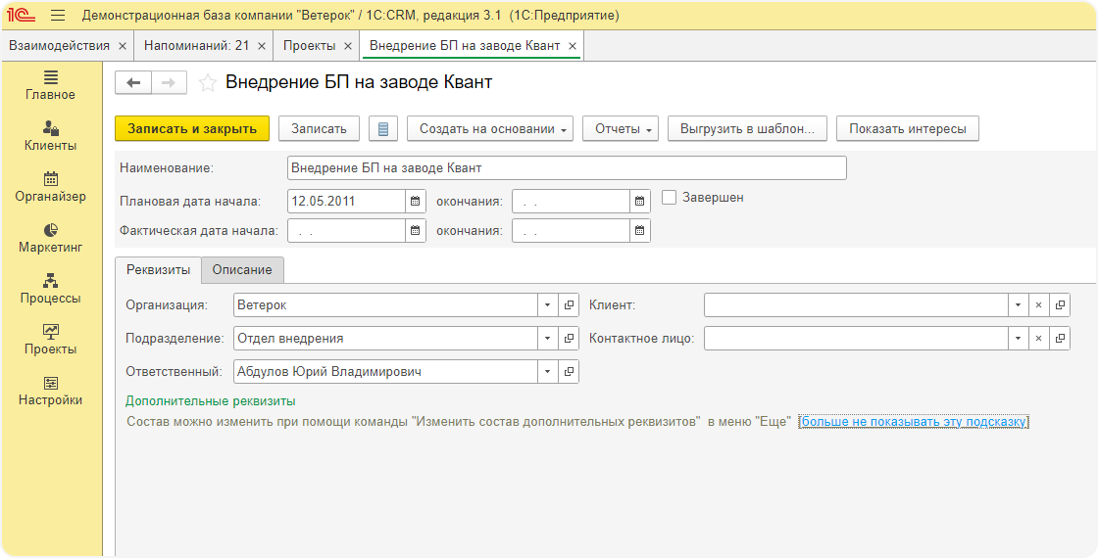Open the Настройки section
The width and height of the screenshot is (1098, 558).
pyautogui.click(x=50, y=392)
